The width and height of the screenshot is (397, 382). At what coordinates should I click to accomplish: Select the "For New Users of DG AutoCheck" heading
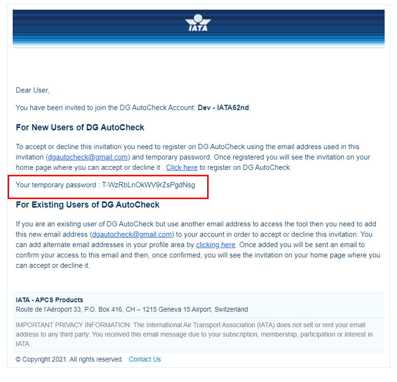[80, 127]
